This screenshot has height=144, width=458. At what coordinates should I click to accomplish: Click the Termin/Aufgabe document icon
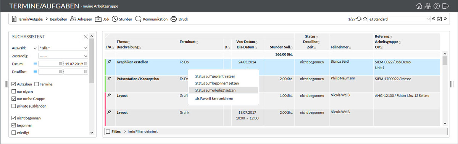click(14, 19)
